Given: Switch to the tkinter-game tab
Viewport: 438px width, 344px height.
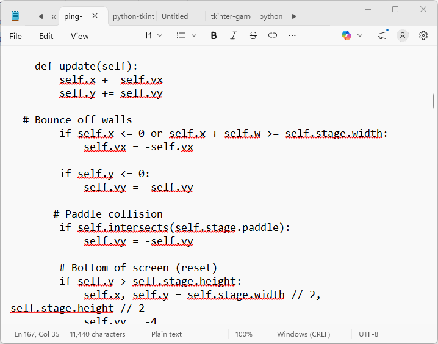Looking at the screenshot, I should (x=231, y=16).
